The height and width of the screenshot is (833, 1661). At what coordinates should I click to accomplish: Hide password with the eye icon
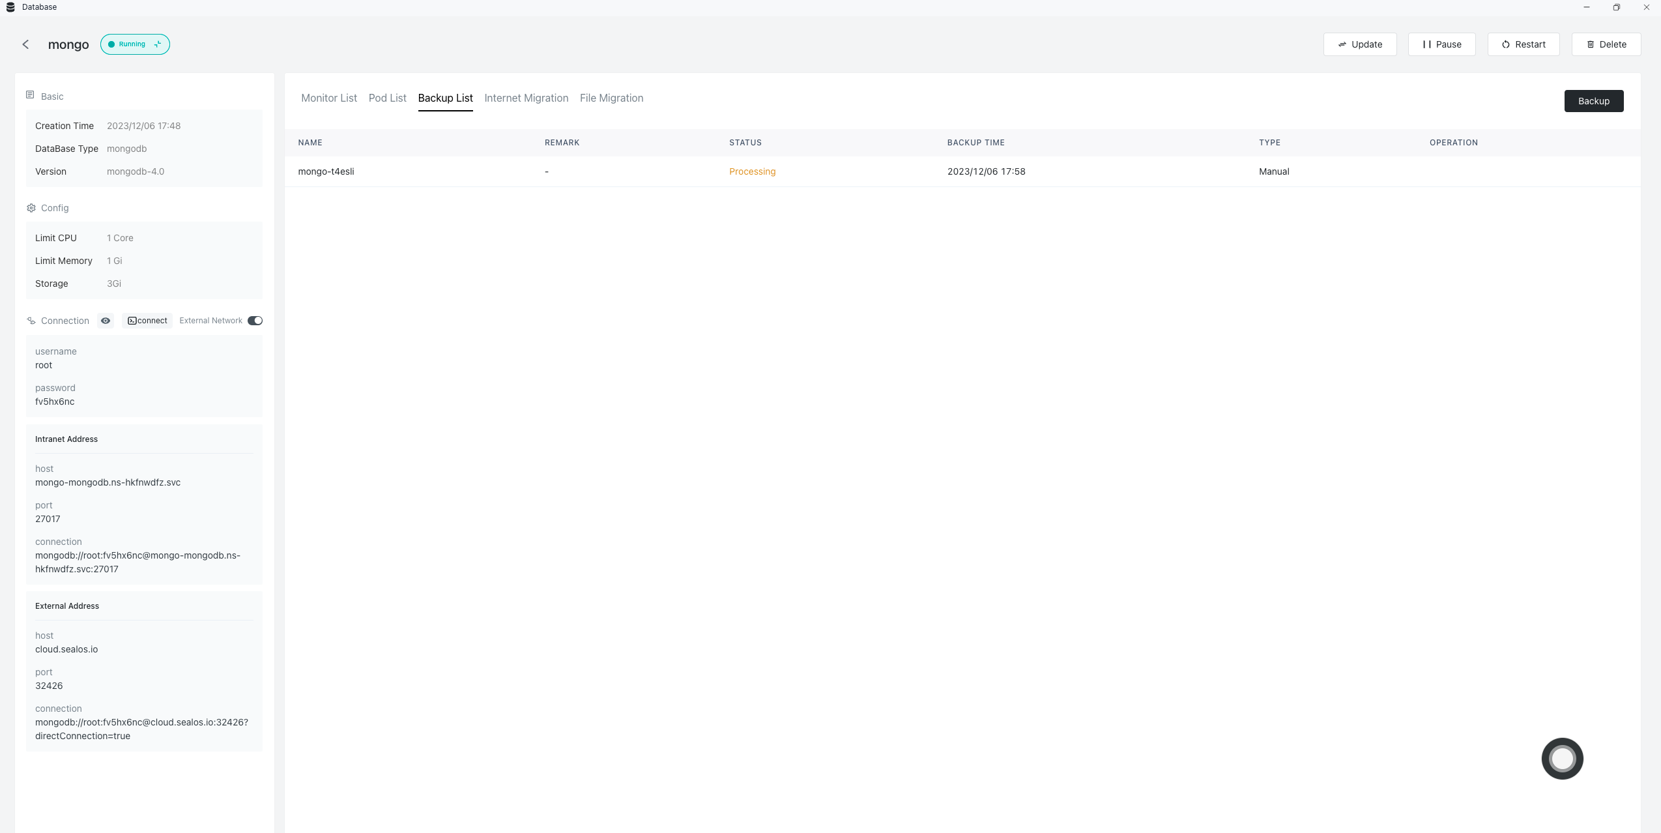106,321
